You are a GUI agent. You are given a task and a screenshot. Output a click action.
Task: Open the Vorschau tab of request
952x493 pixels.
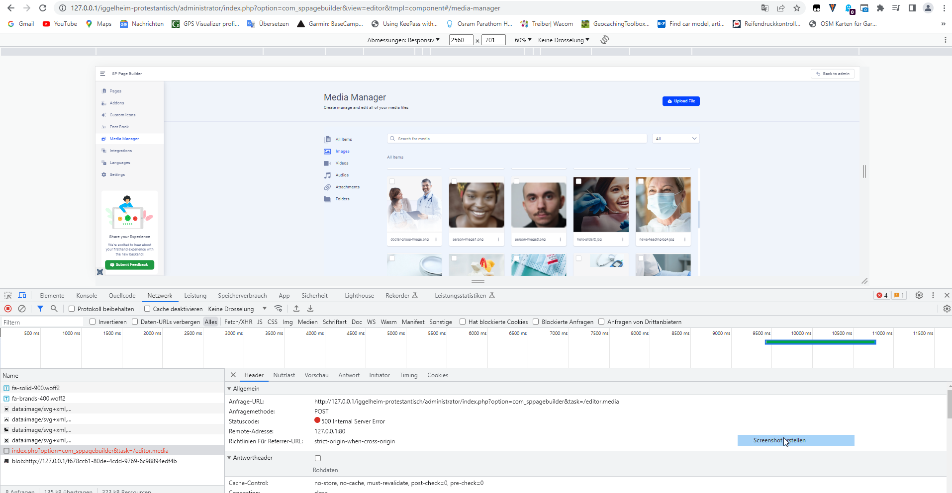pyautogui.click(x=316, y=375)
